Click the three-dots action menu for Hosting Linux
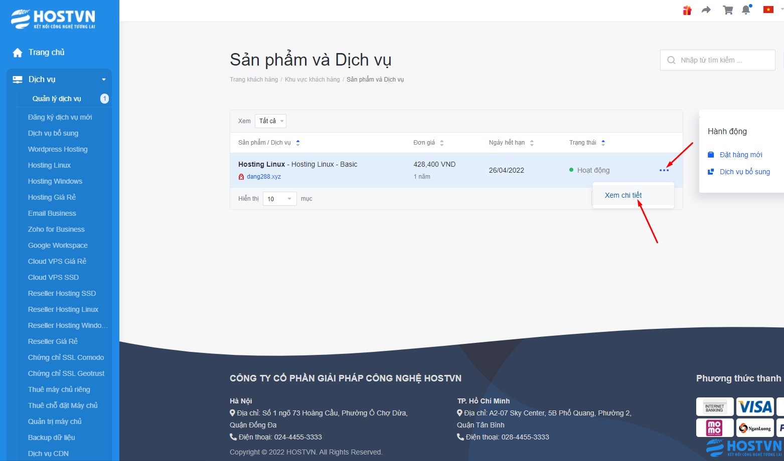784x461 pixels. (664, 171)
